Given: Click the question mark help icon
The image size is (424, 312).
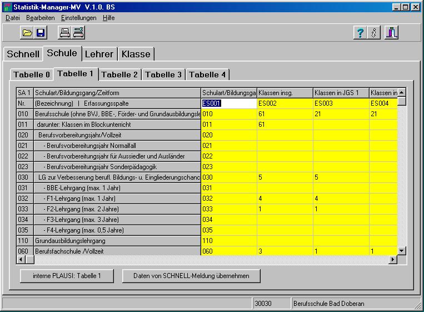Looking at the screenshot, I should click(x=360, y=33).
